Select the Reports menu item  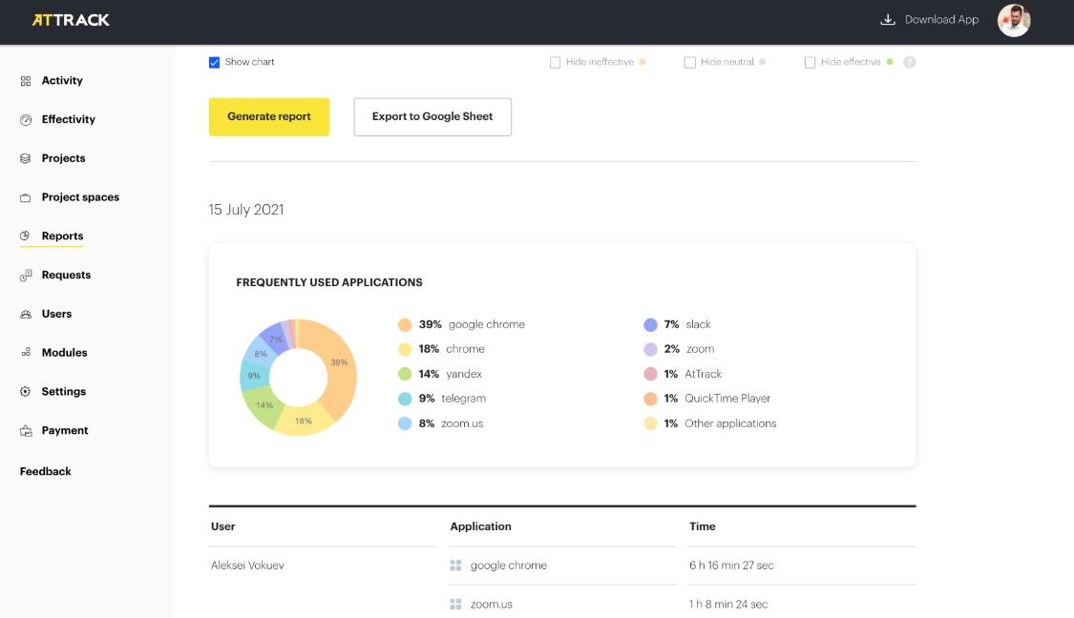point(62,237)
